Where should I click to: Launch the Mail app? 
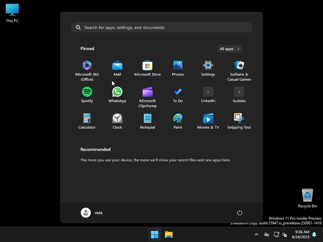click(x=117, y=68)
